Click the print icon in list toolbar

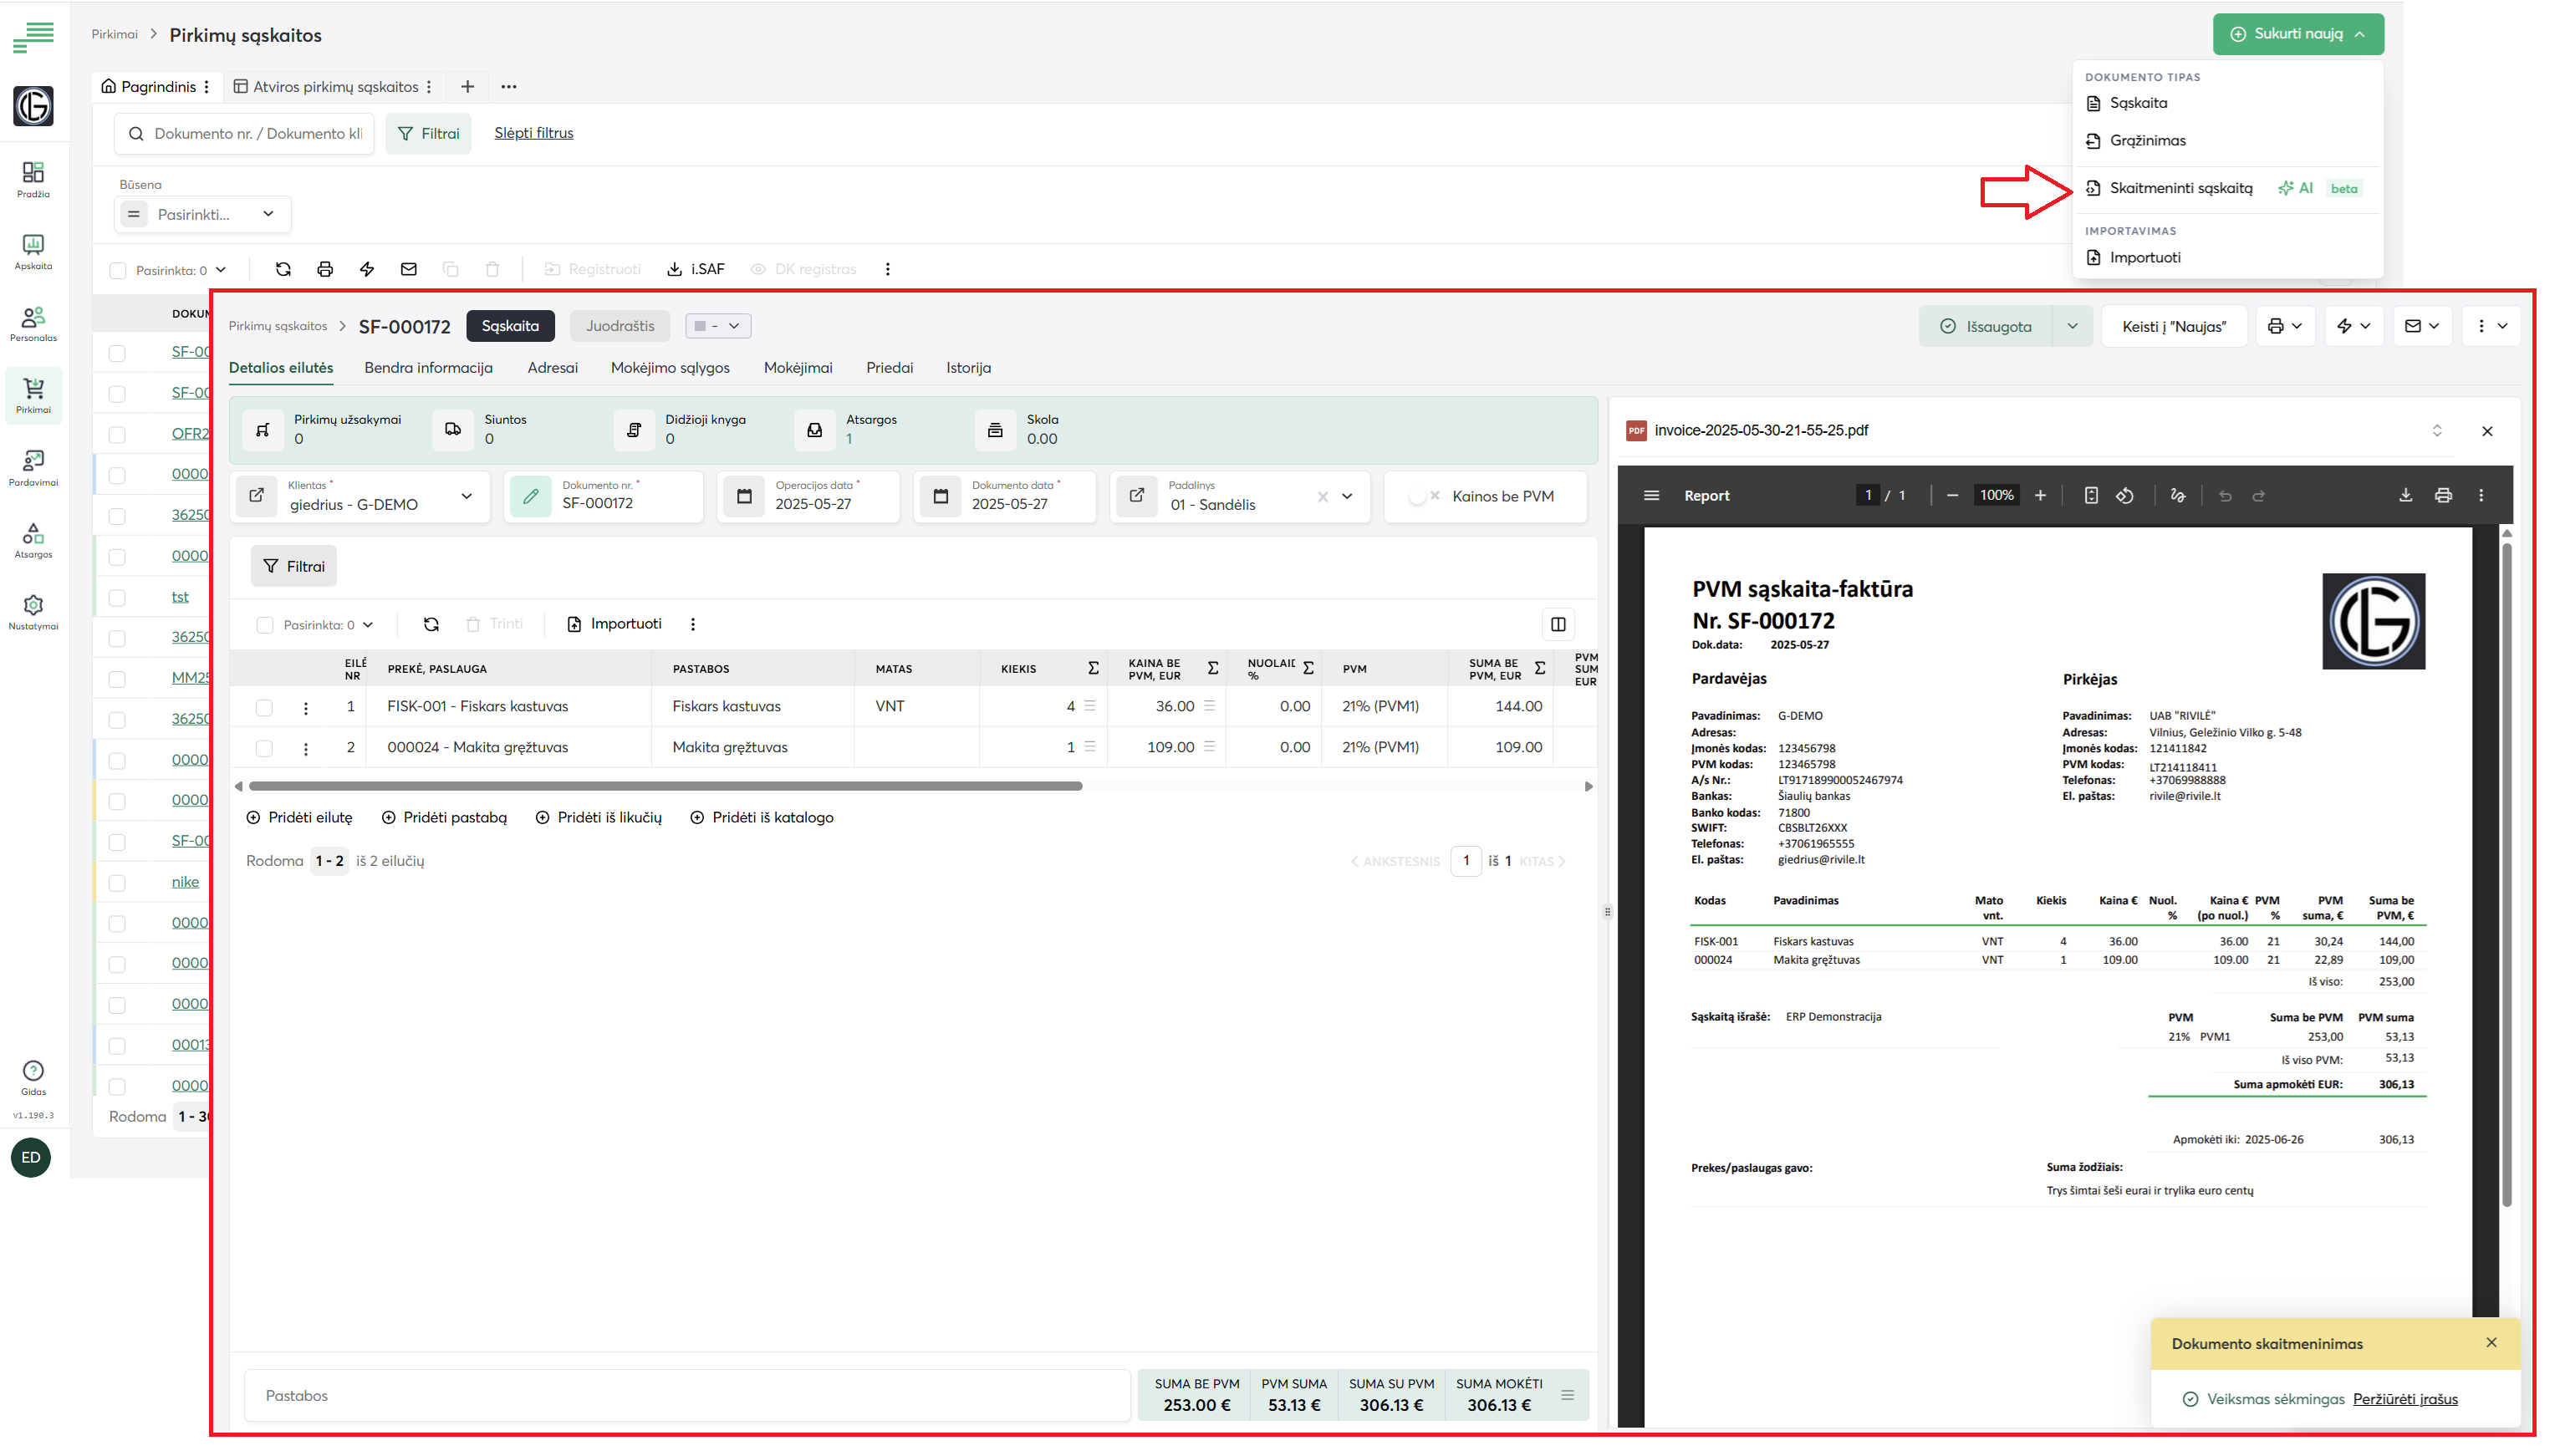tap(325, 269)
